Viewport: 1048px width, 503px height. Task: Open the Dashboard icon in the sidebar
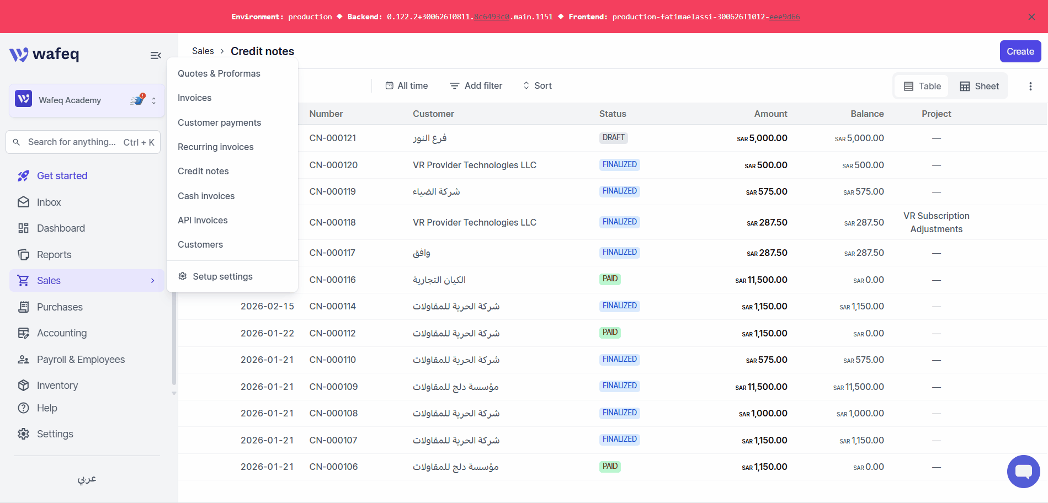coord(23,228)
